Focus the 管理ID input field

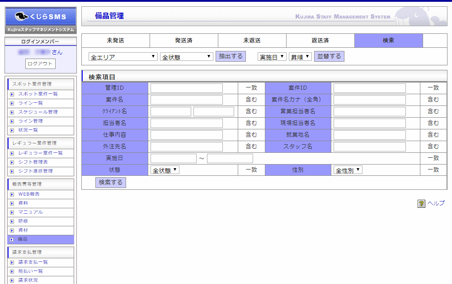(187, 88)
